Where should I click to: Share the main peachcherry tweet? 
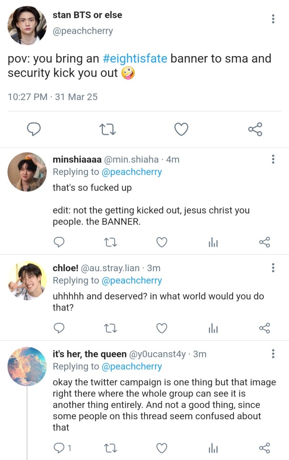(255, 129)
